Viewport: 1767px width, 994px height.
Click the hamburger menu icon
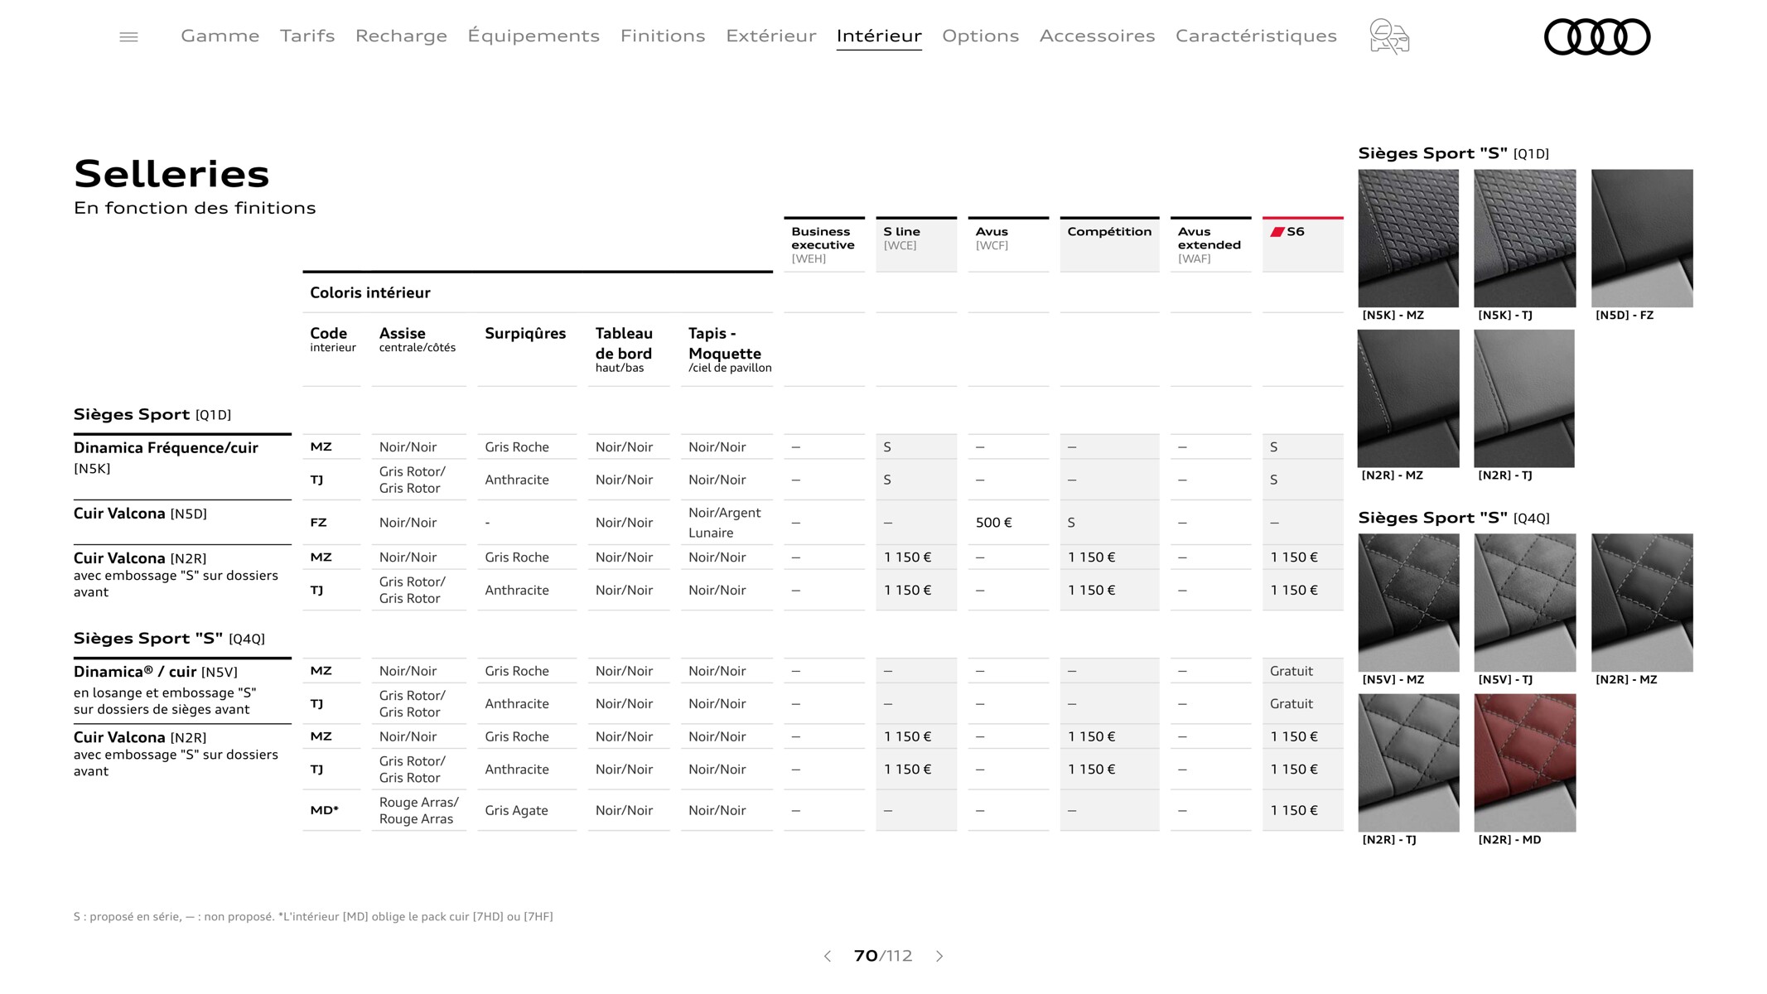128,36
